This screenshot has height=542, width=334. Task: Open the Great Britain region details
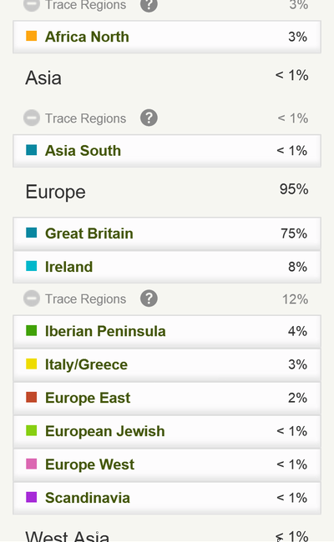[x=167, y=233]
